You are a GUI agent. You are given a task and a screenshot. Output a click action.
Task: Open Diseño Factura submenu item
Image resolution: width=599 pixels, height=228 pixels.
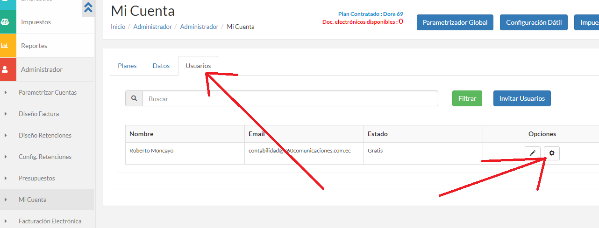point(39,114)
